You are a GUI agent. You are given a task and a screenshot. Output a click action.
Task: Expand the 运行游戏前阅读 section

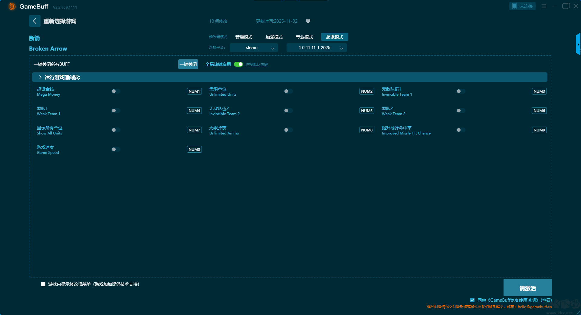(x=40, y=77)
